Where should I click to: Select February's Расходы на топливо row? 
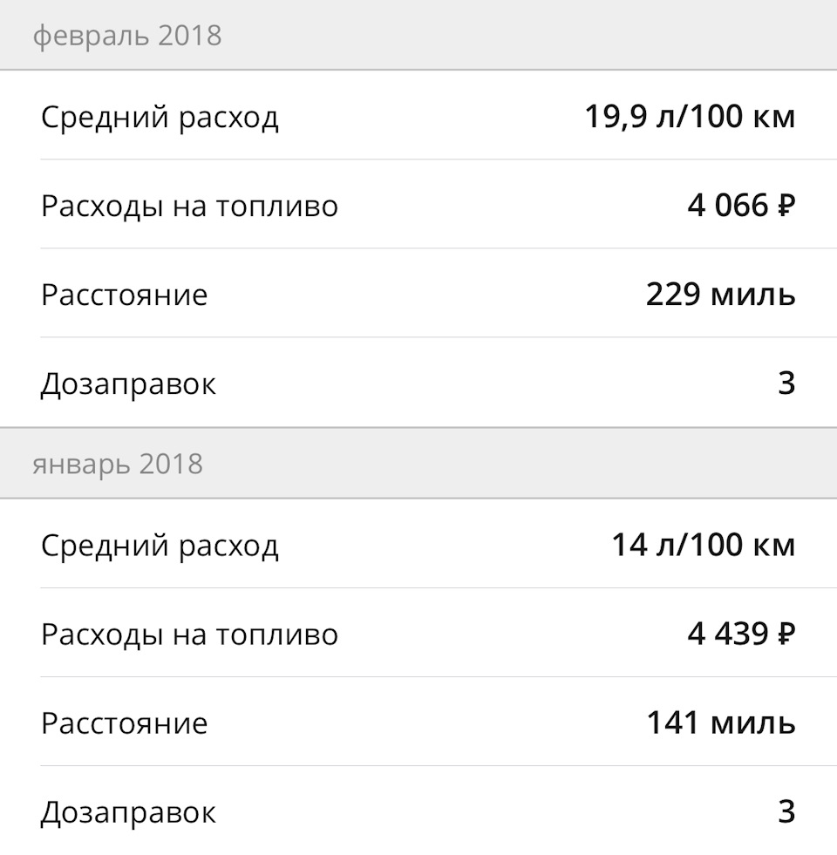click(418, 205)
